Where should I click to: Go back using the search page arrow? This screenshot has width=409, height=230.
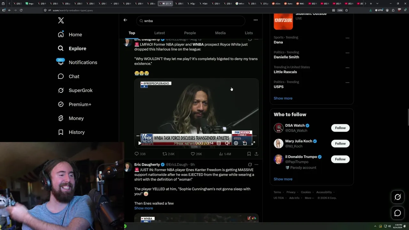[x=125, y=20]
